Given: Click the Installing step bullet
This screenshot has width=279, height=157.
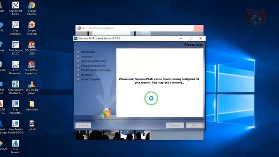Looking at the screenshot, I should click(x=78, y=75).
